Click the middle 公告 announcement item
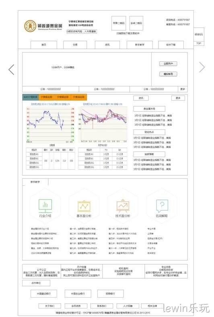 104,89
